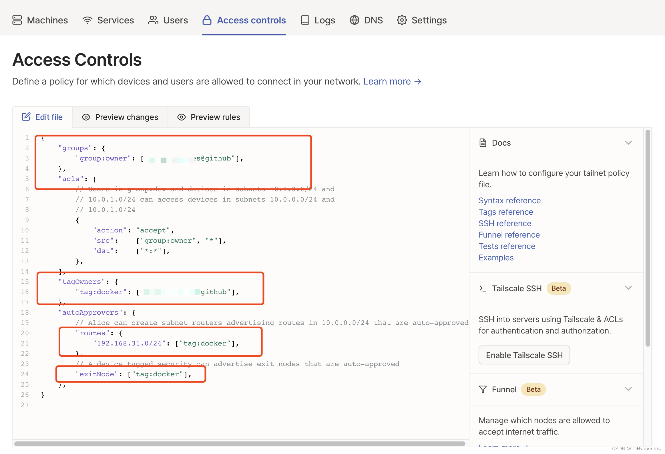Screen dimensions: 665x454
Task: Switch to the Preview rules tab
Action: click(209, 117)
